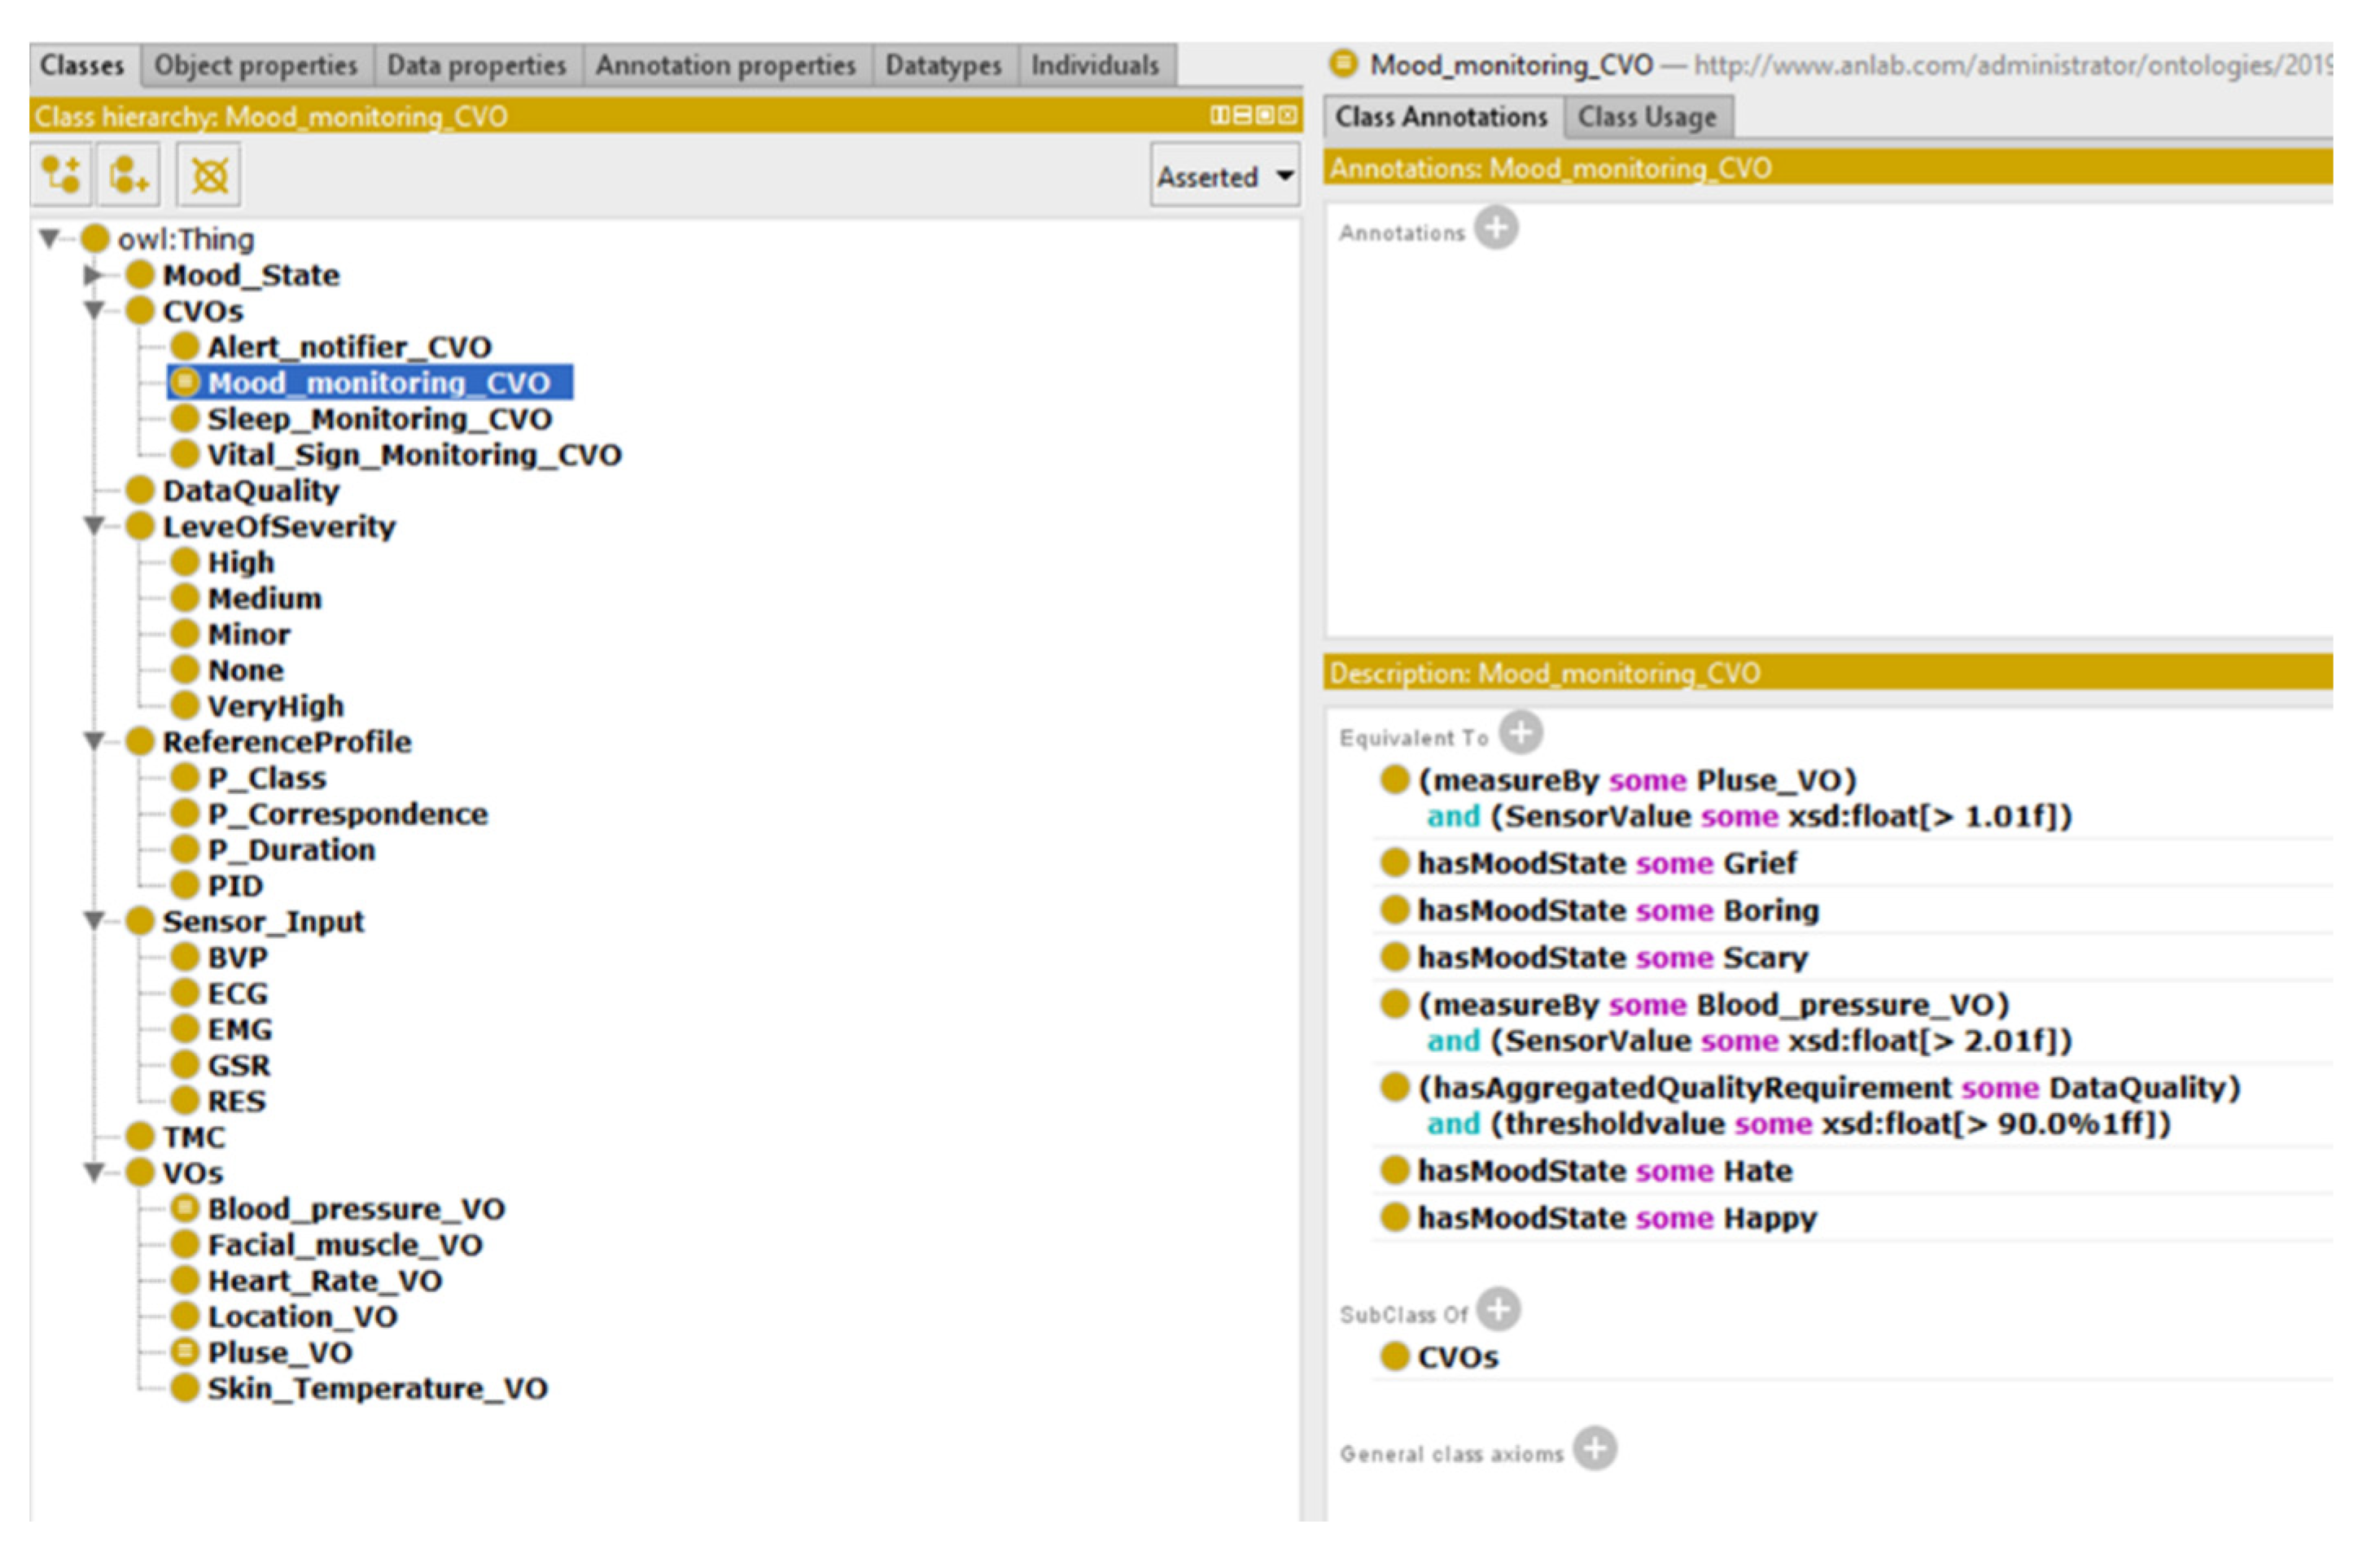2380x1559 pixels.
Task: Add a new annotation with plus icon
Action: 1497,229
